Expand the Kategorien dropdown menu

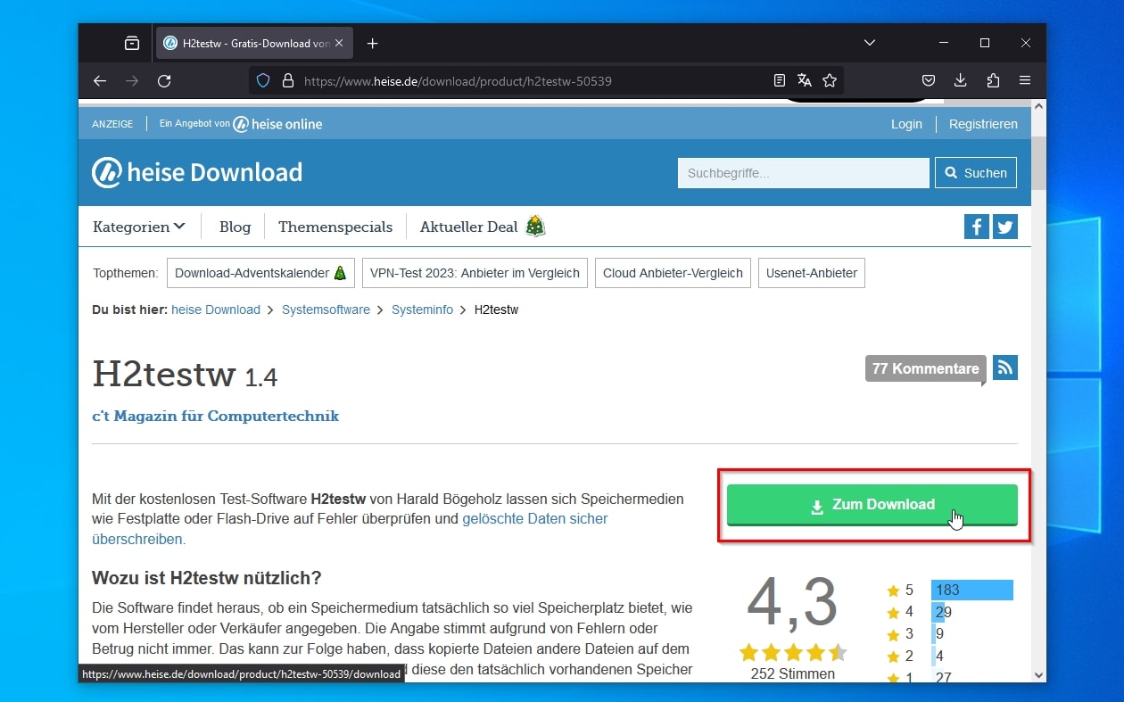click(x=139, y=227)
